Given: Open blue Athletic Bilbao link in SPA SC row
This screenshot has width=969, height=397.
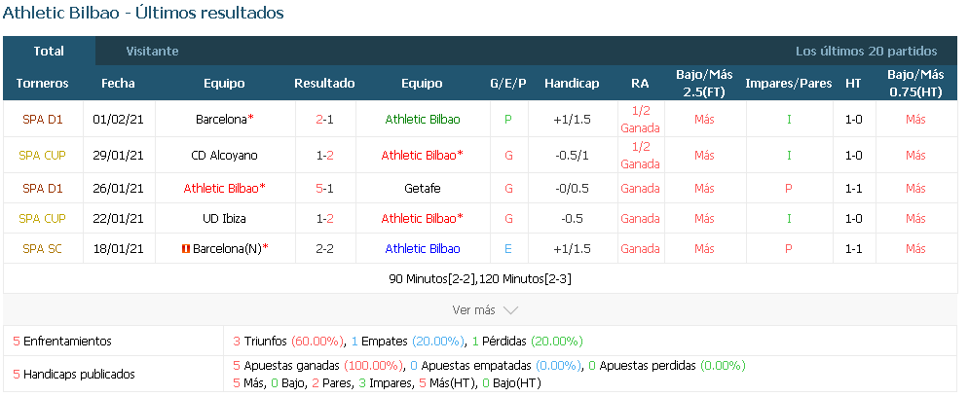Looking at the screenshot, I should pyautogui.click(x=422, y=249).
